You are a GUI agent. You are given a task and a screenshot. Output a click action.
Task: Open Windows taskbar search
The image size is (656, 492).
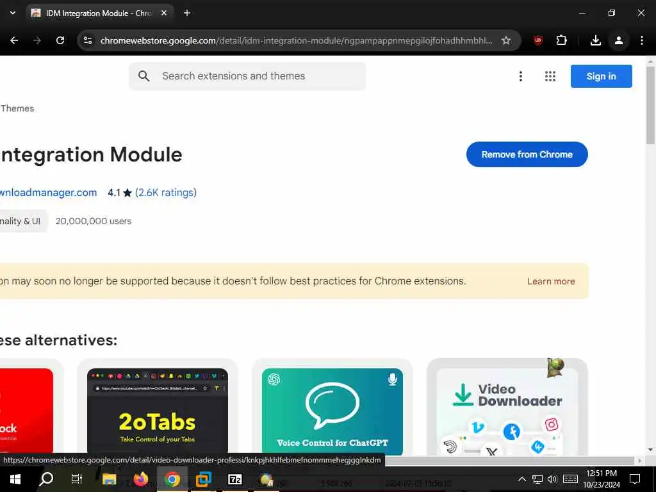tap(46, 479)
